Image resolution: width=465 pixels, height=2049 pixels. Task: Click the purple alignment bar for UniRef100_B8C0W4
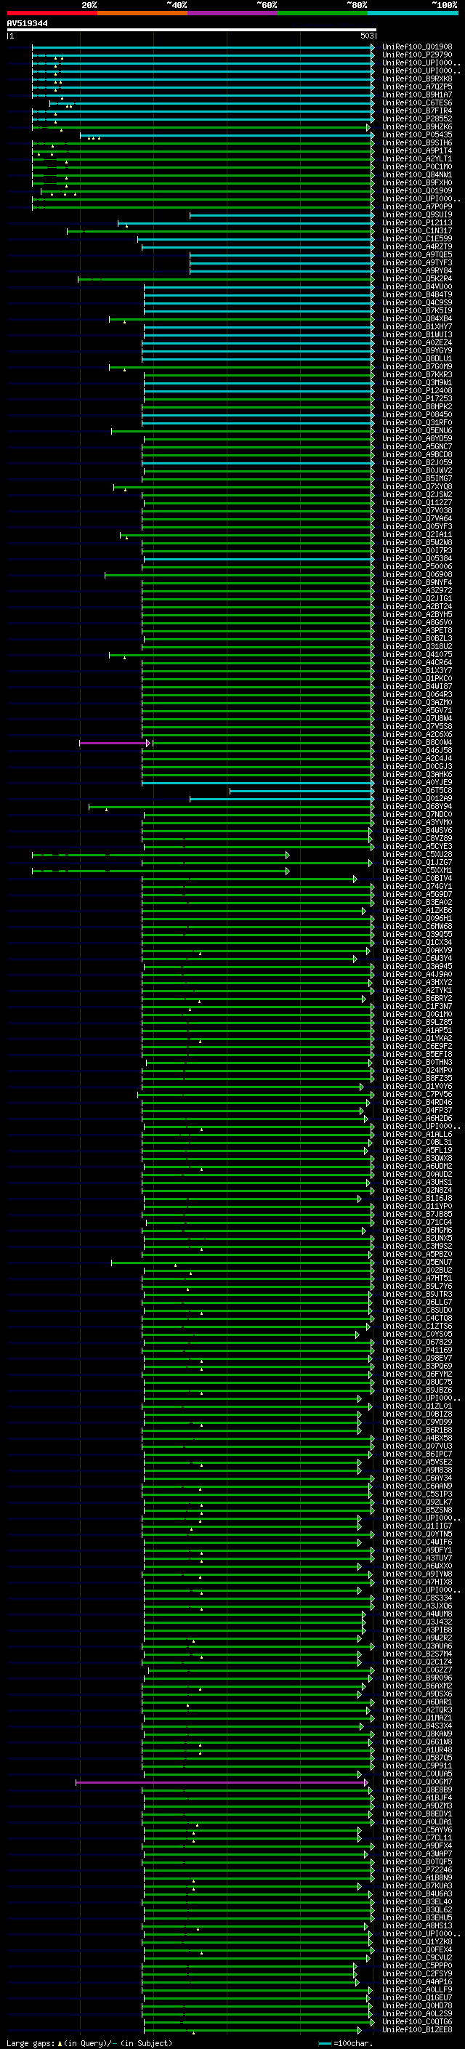[115, 743]
